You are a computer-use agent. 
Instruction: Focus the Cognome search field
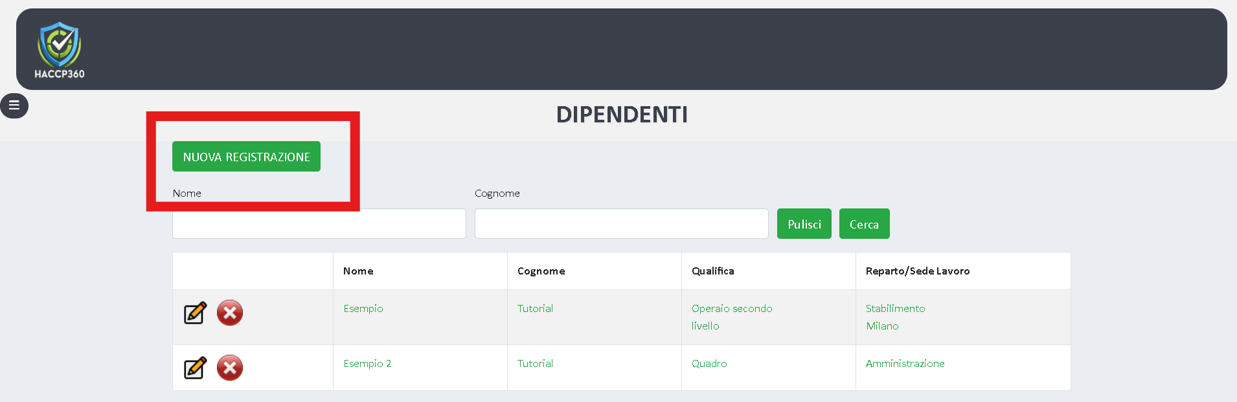click(x=621, y=224)
